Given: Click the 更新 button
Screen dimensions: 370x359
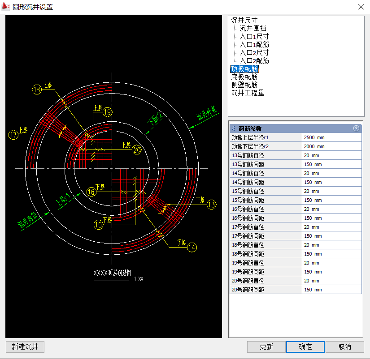Looking at the screenshot, I should tap(266, 346).
